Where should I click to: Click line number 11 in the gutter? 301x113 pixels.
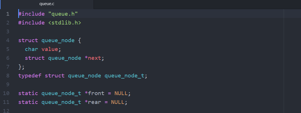(6, 102)
